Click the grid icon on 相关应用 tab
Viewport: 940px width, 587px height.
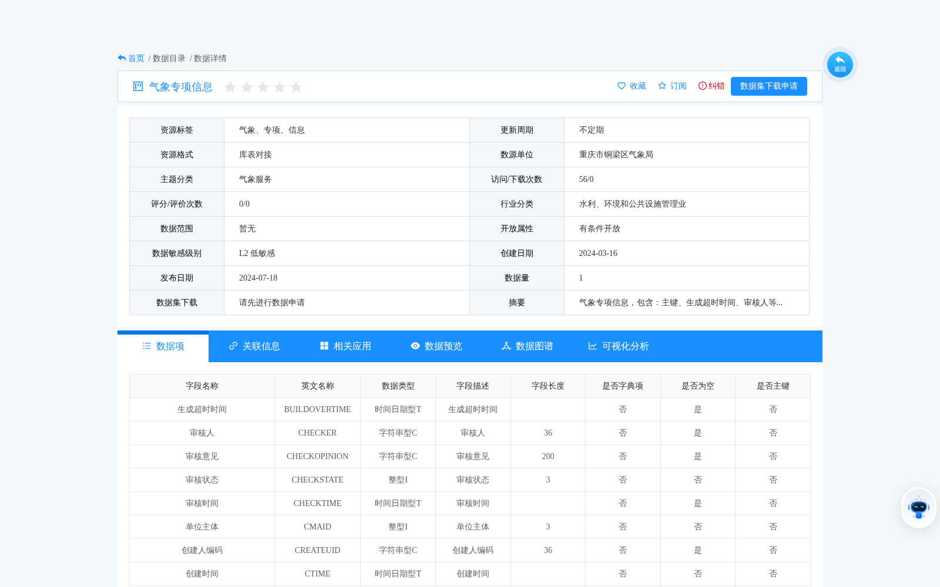pos(324,346)
